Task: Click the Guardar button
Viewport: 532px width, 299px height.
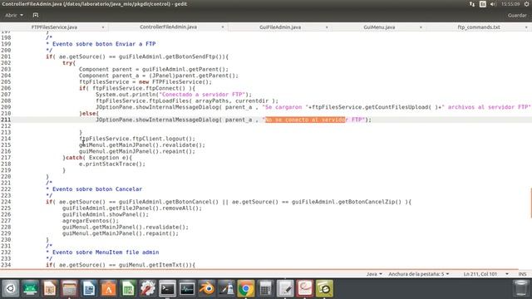Action: (517, 15)
